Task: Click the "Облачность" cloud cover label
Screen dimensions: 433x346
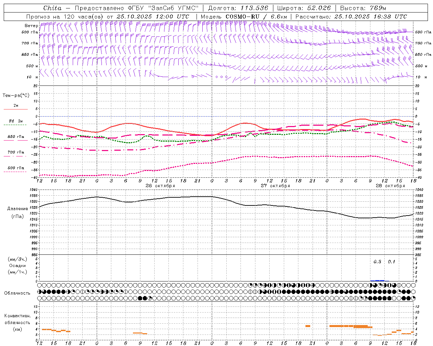Action: [x=17, y=293]
